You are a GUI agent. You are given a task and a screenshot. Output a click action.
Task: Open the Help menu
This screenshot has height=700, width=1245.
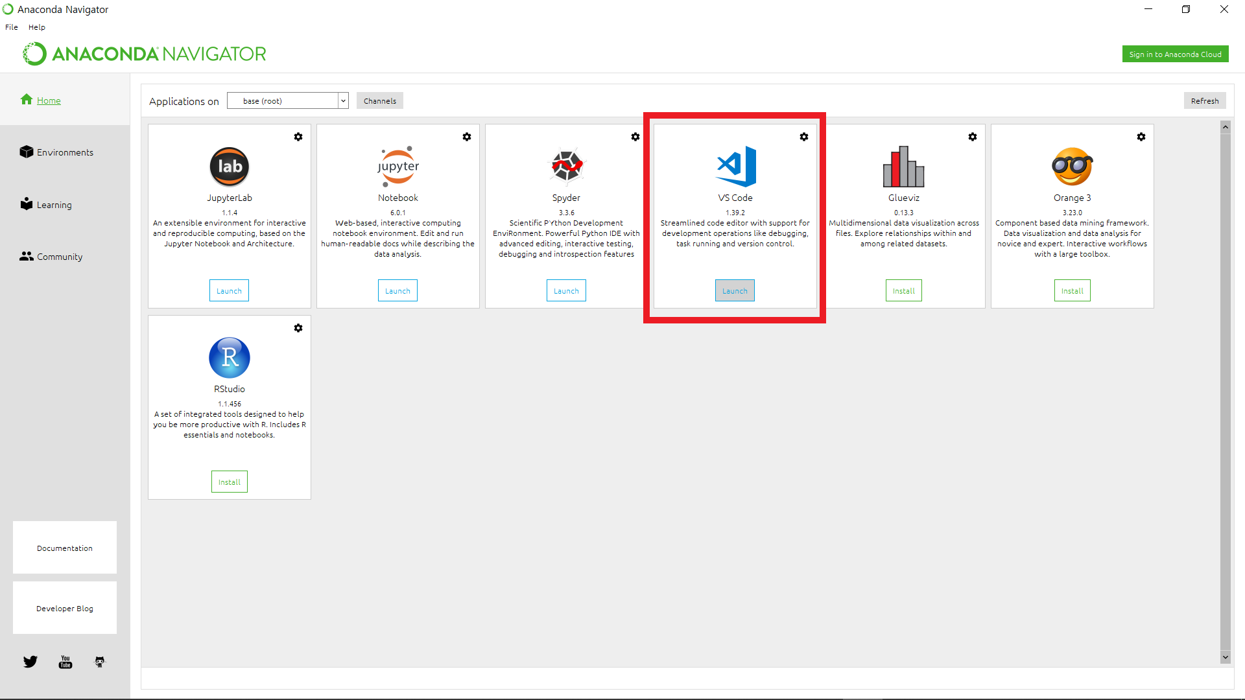click(x=37, y=27)
